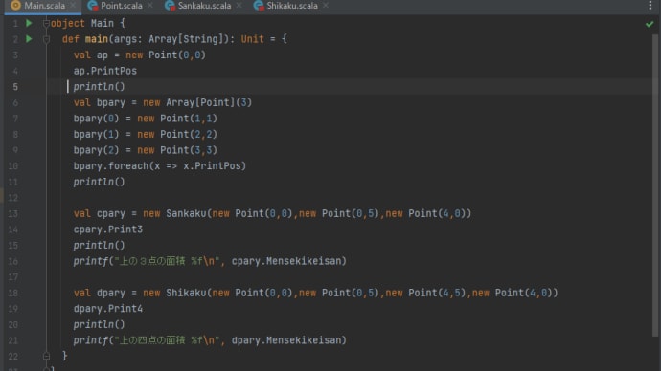Close the Main.scala tab
Image resolution: width=661 pixels, height=371 pixels.
pos(73,6)
